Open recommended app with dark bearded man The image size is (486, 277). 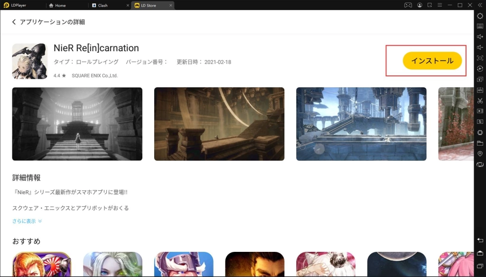pyautogui.click(x=255, y=264)
